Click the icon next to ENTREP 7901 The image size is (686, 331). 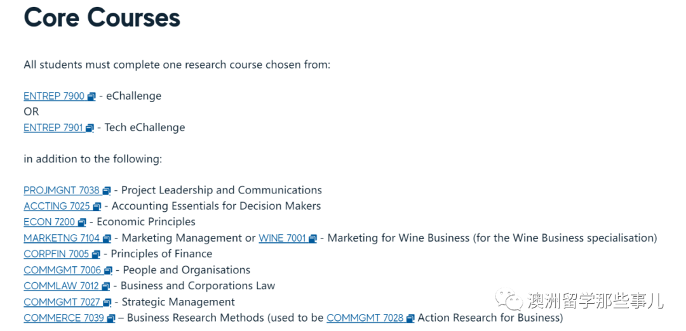pyautogui.click(x=90, y=128)
